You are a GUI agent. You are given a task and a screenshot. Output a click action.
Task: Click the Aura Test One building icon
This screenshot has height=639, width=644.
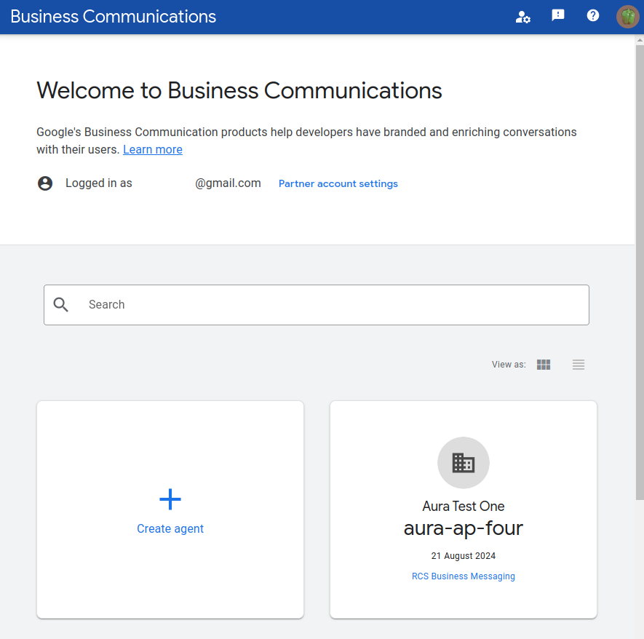point(464,463)
